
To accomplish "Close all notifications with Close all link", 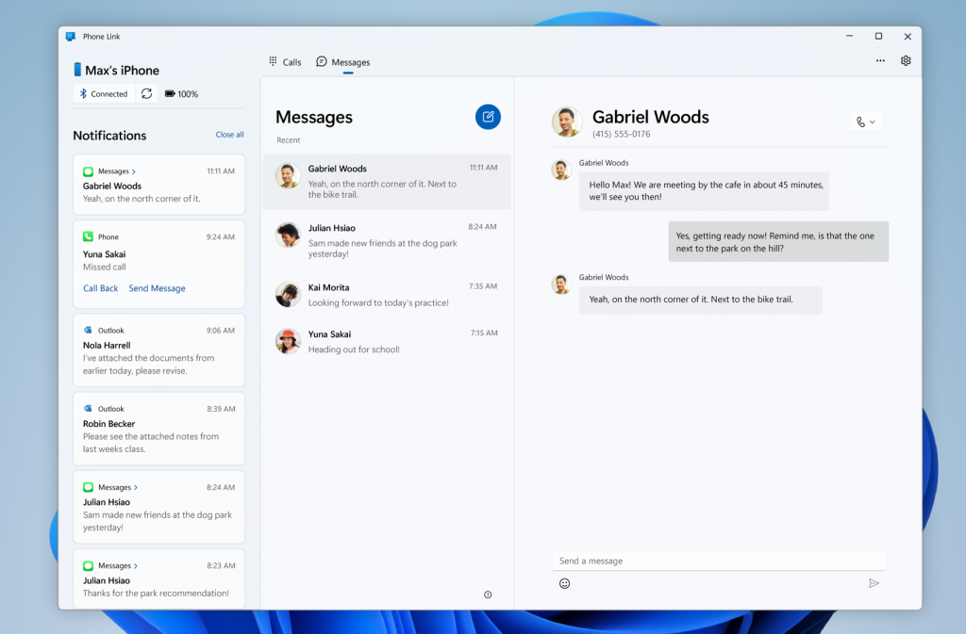I will tap(229, 134).
